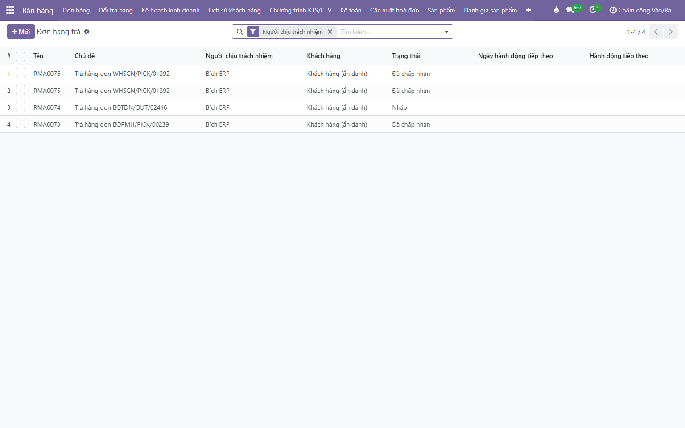This screenshot has width=685, height=428.
Task: Check the box for RMA0076
Action: (x=20, y=73)
